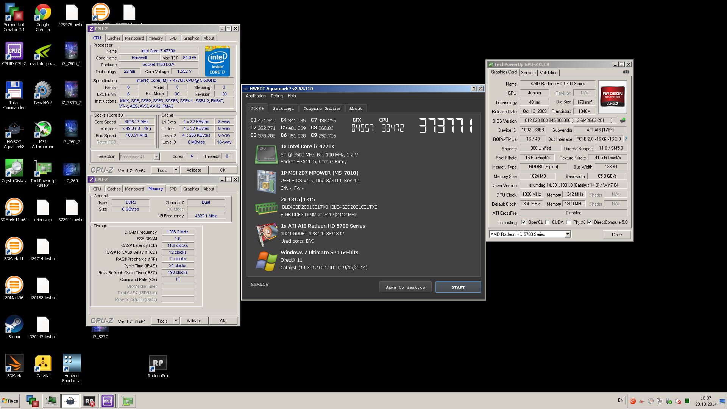Open the Screenshot Creator 2.1 desktop icon
The image size is (727, 409).
14,17
